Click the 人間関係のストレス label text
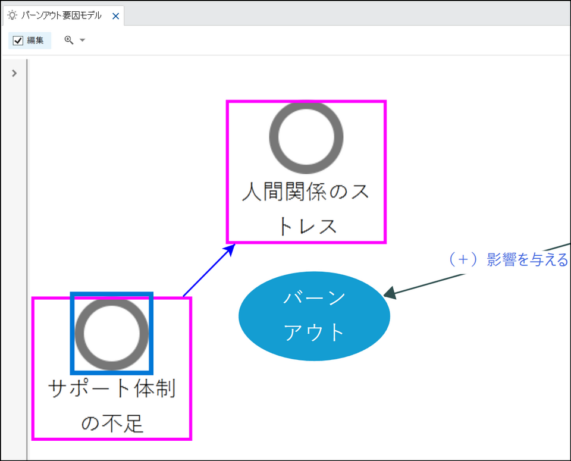The height and width of the screenshot is (461, 571). [x=306, y=209]
